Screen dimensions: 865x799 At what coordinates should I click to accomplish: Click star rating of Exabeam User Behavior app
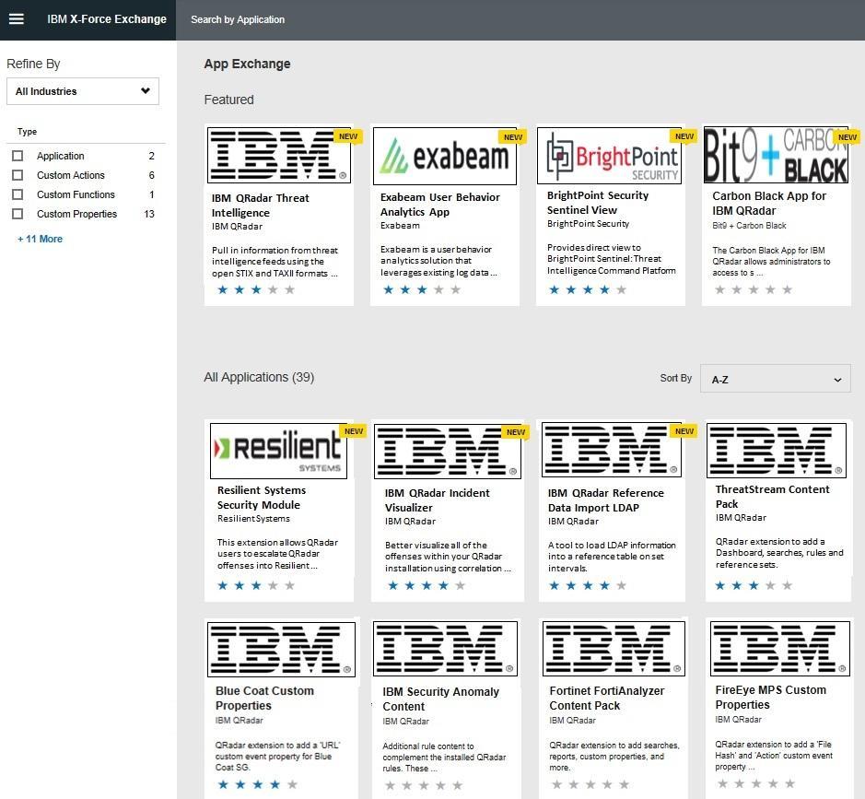(421, 289)
